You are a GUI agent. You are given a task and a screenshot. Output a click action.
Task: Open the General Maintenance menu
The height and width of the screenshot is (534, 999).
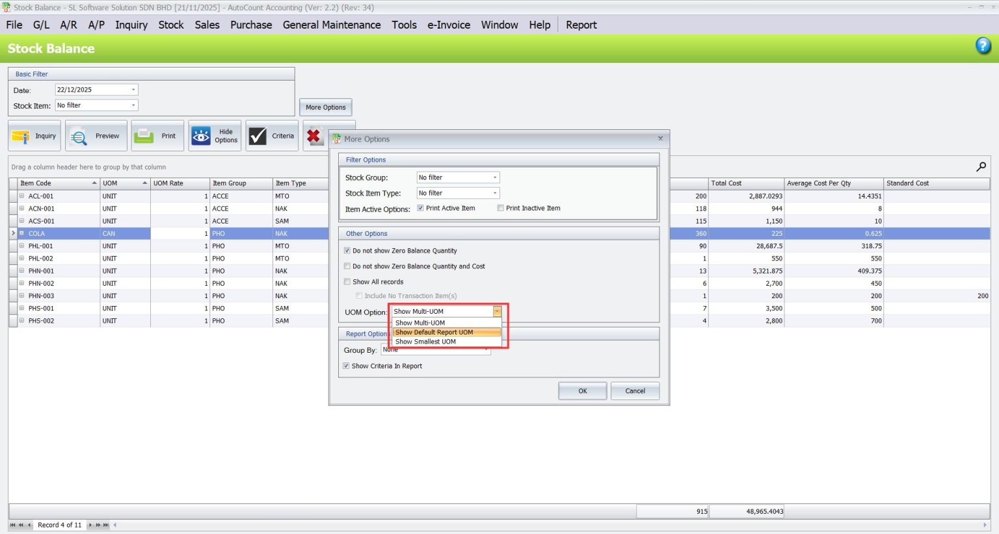coord(331,25)
